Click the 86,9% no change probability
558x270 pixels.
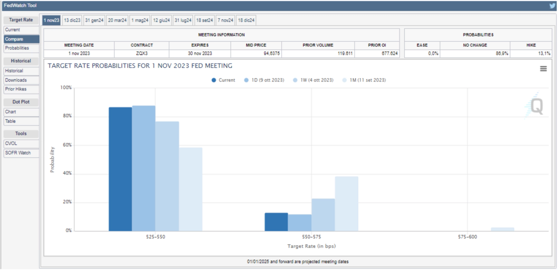tap(502, 54)
